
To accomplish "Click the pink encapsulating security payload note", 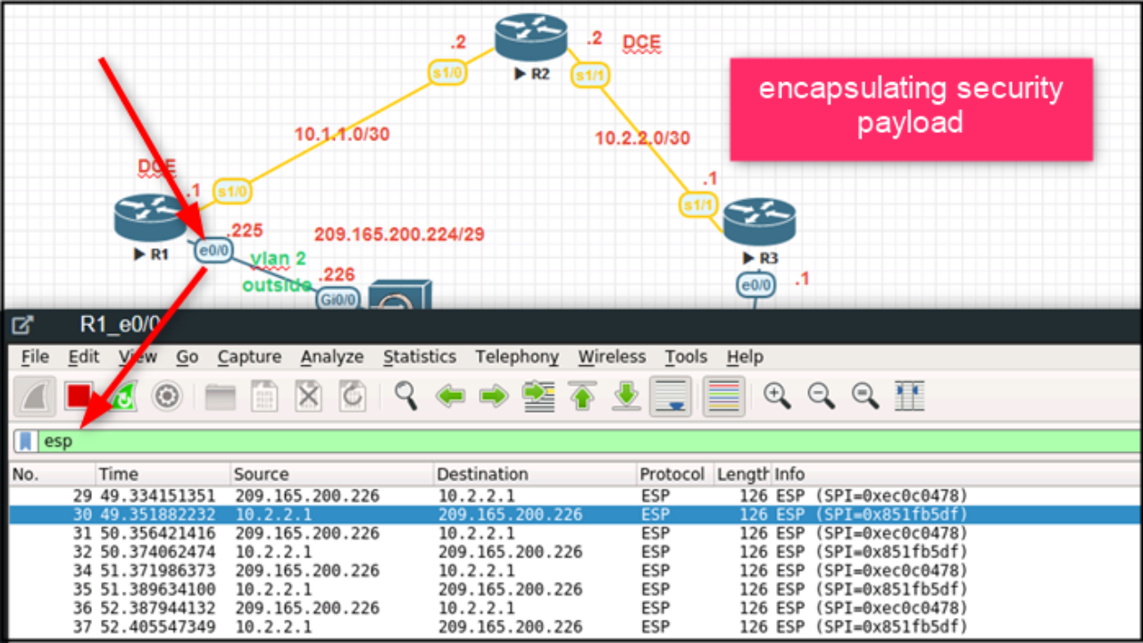I will point(911,109).
